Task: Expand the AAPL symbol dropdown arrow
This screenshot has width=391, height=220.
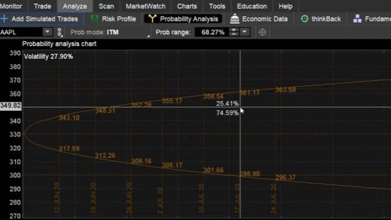Action: [47, 32]
